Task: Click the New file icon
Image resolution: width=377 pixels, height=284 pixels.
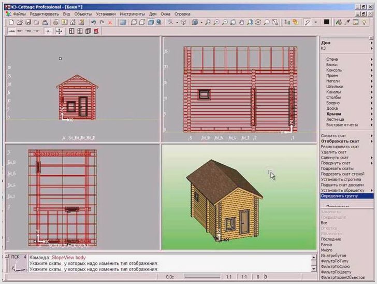Action: (11, 22)
